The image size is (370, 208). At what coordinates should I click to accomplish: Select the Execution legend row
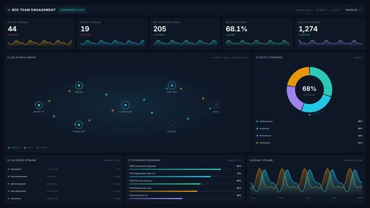pos(309,129)
